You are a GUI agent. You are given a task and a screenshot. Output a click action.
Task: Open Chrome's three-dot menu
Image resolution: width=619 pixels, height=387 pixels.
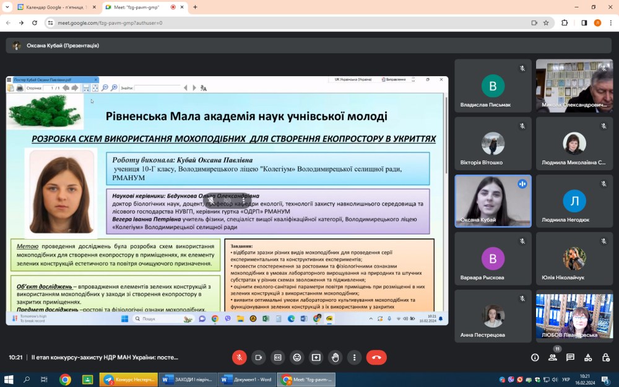click(610, 23)
